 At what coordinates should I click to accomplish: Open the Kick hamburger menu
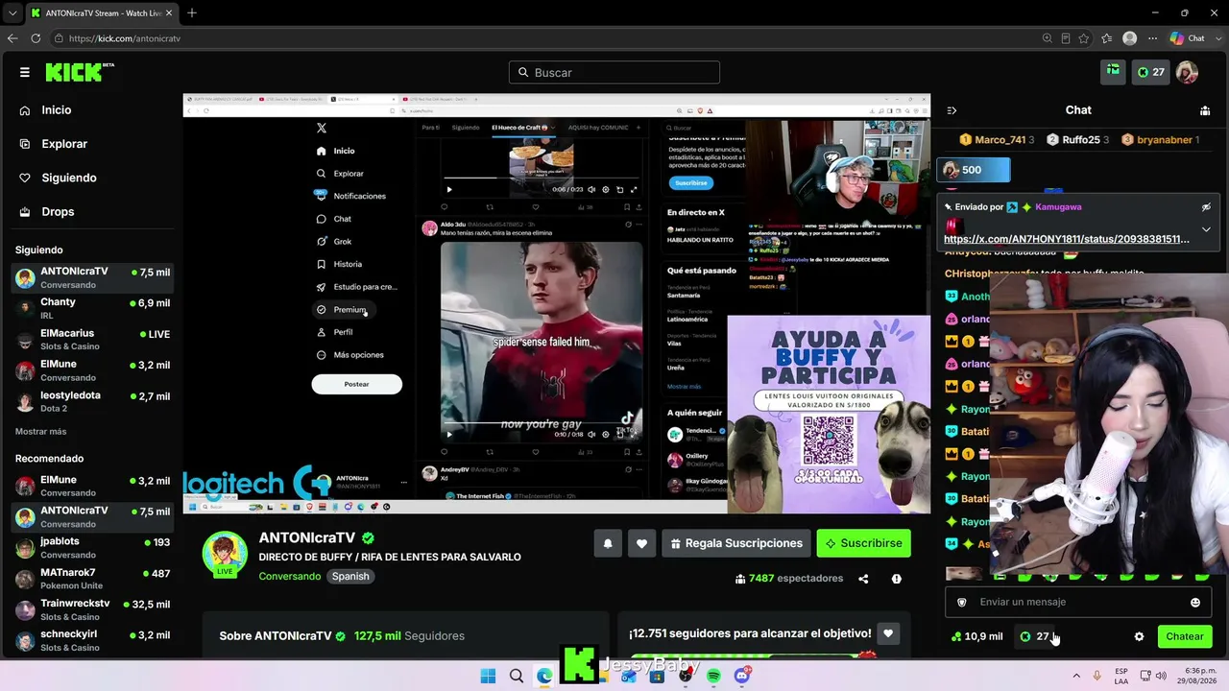pos(24,72)
